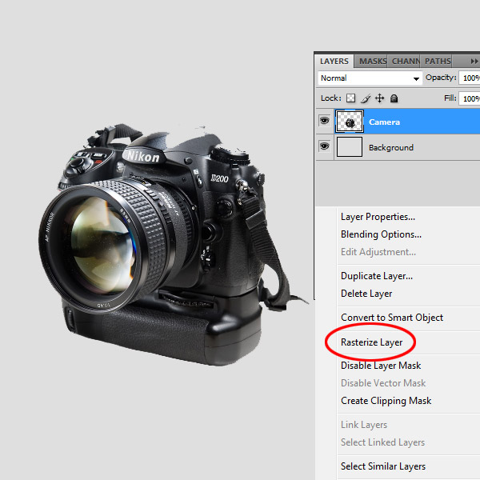Hide the Camera layer with eye icon
The width and height of the screenshot is (480, 480).
pyautogui.click(x=325, y=121)
